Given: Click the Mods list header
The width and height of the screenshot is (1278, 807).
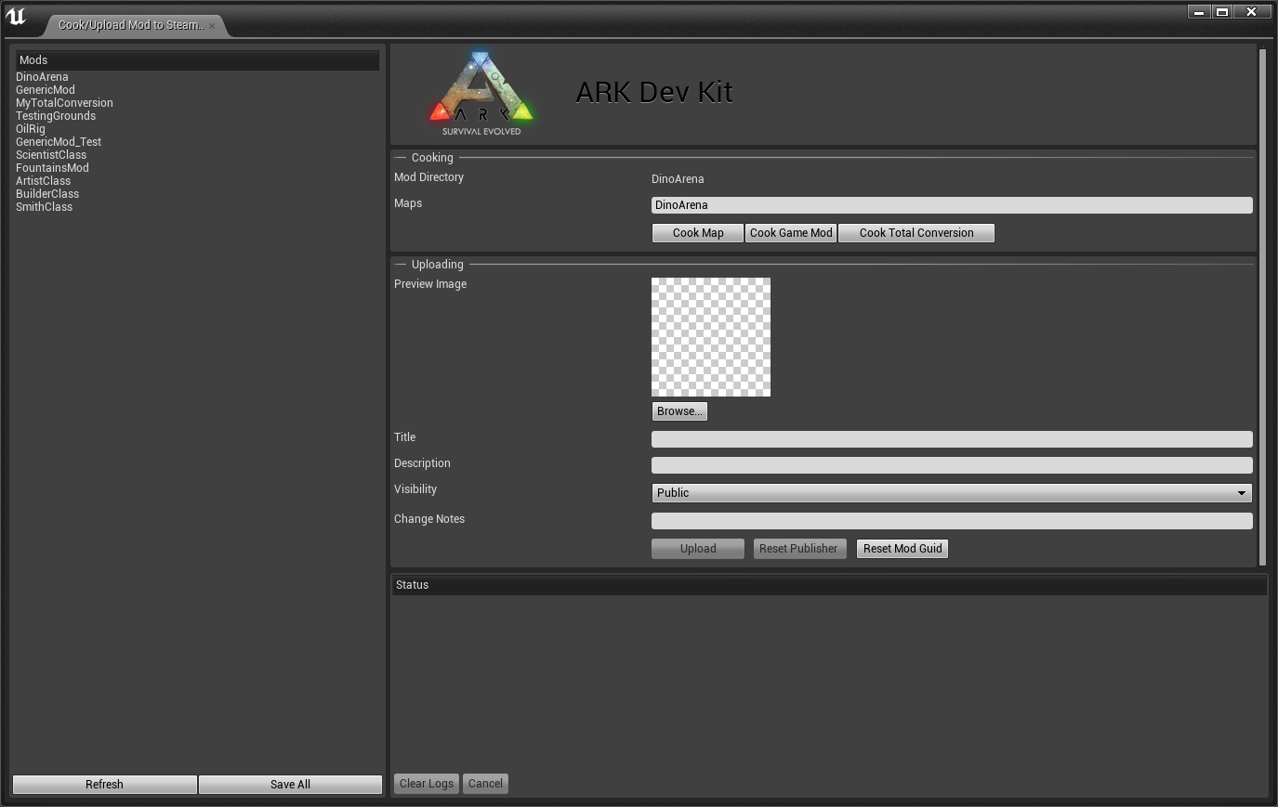Looking at the screenshot, I should click(197, 60).
